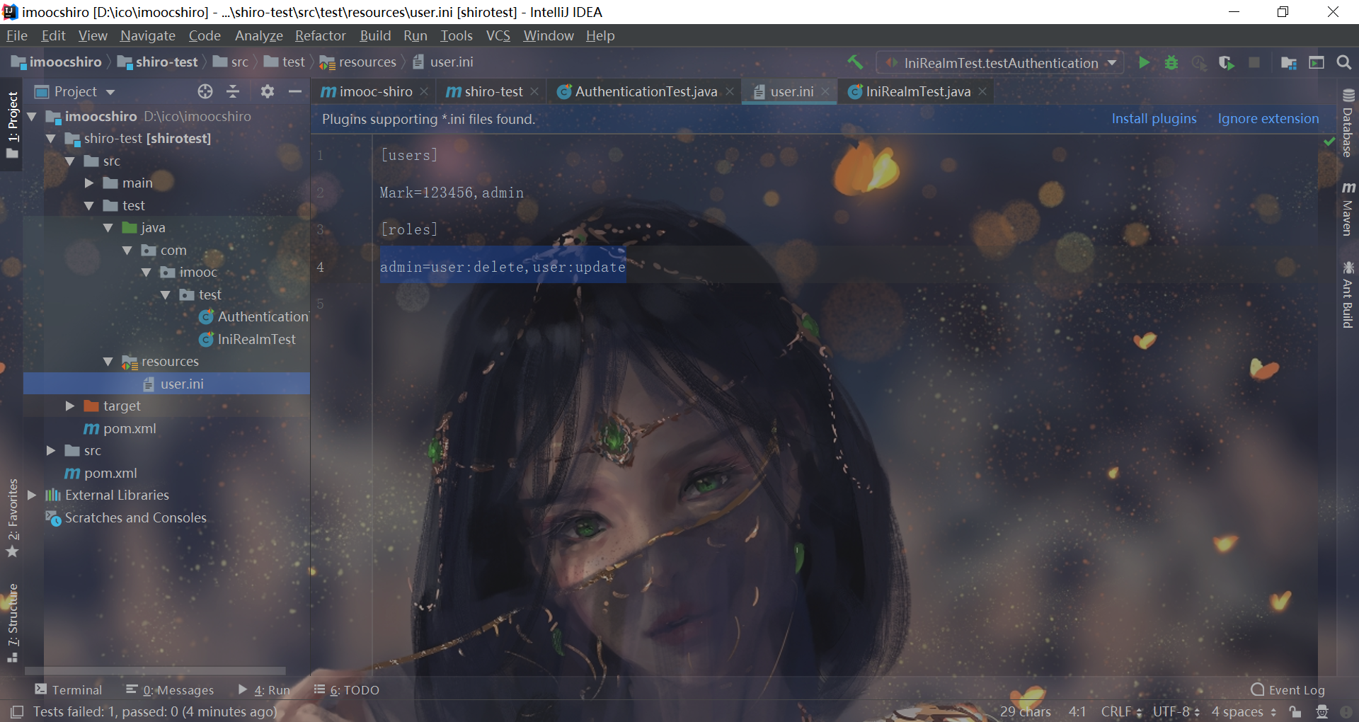
Task: Open the Ant Build tool window
Action: pyautogui.click(x=1348, y=295)
